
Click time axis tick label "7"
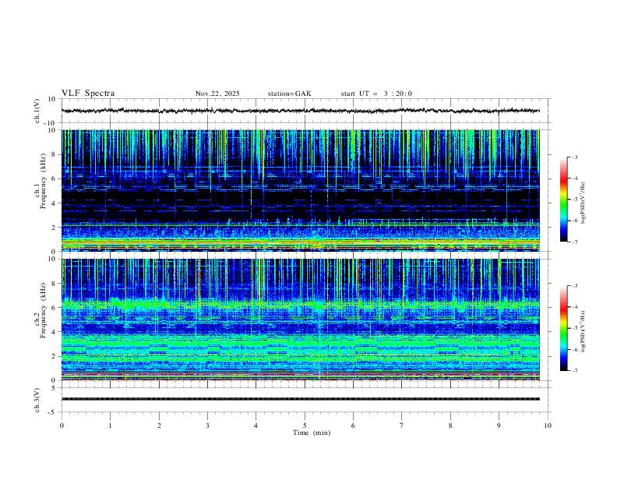[x=402, y=426]
